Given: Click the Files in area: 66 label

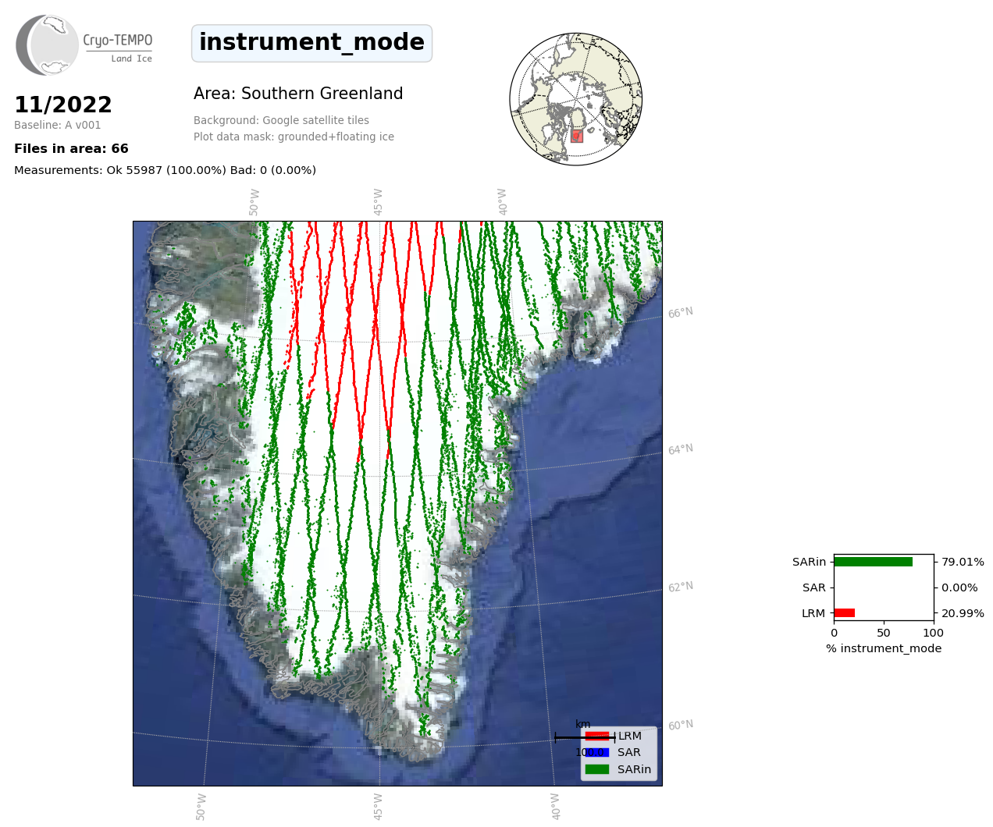Looking at the screenshot, I should coord(71,148).
